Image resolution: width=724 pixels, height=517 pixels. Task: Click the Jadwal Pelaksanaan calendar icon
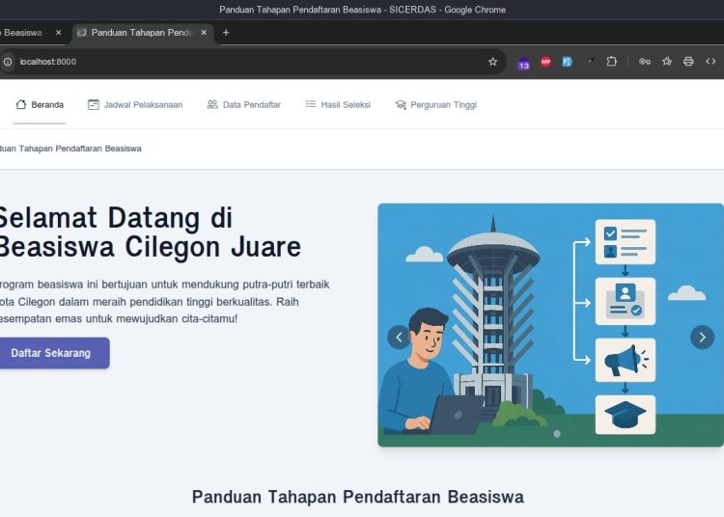(x=94, y=104)
